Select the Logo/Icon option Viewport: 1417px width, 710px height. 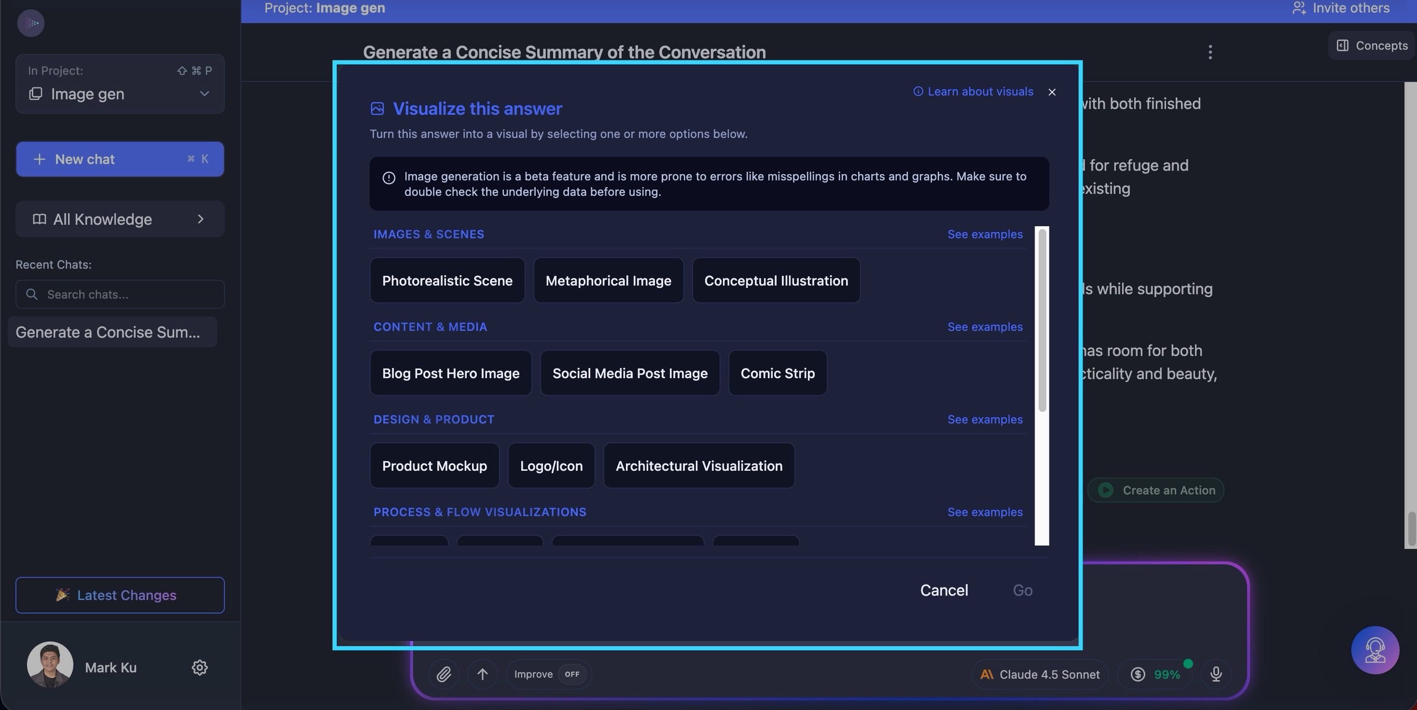click(x=551, y=465)
